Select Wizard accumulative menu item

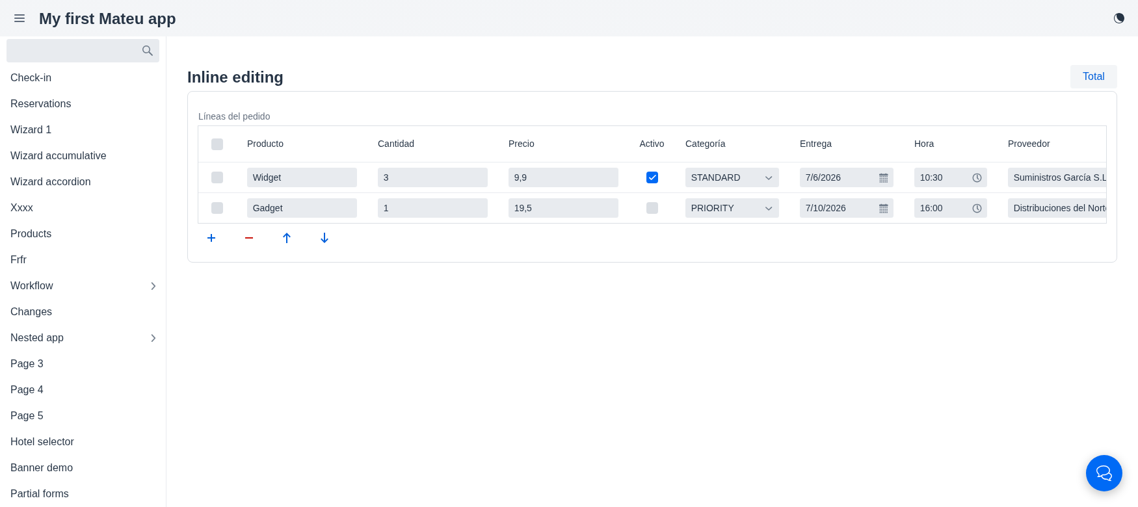(x=58, y=155)
